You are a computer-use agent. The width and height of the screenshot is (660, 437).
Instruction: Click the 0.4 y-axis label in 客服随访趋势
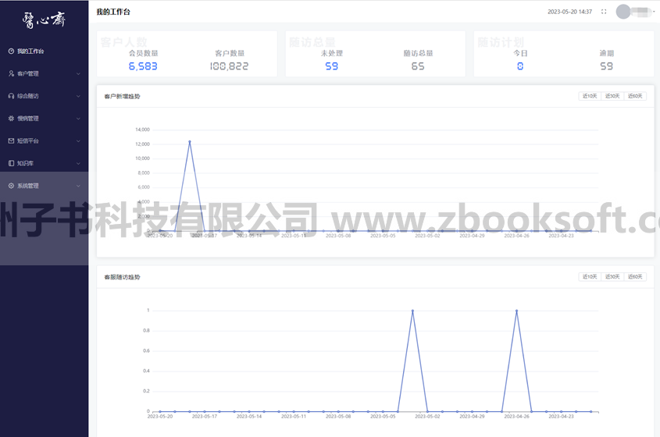point(146,371)
